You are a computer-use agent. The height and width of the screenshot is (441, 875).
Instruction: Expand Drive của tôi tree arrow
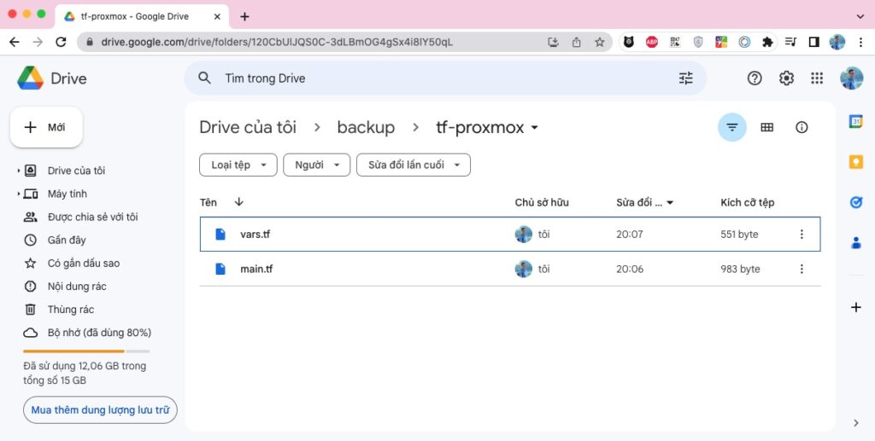[x=19, y=171]
